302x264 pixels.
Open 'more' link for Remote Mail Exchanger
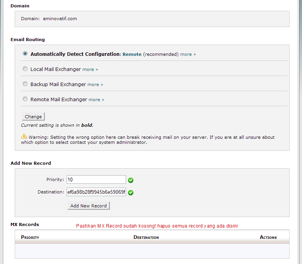(x=96, y=100)
